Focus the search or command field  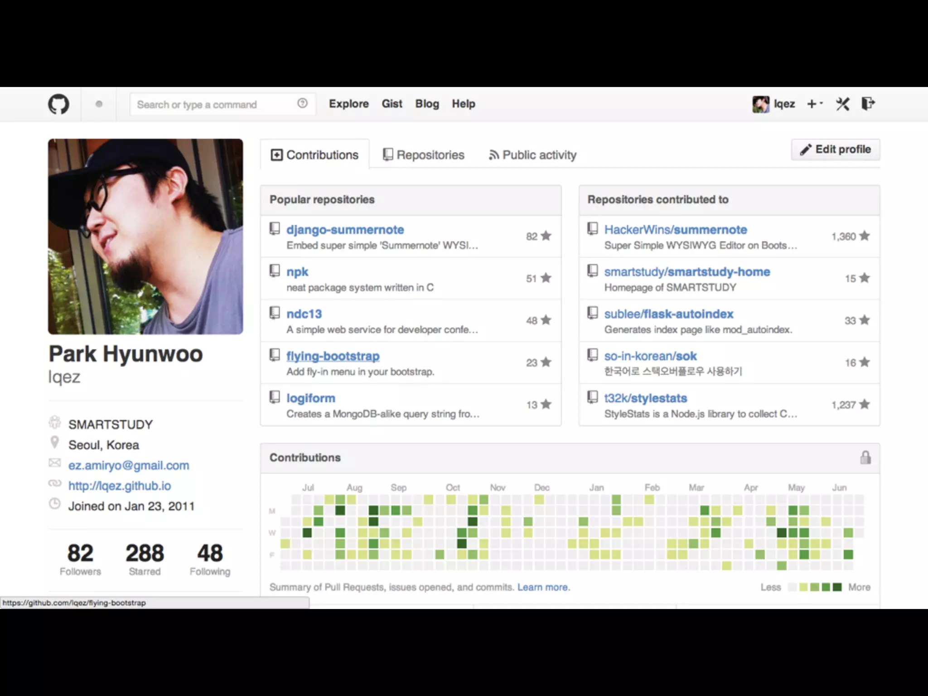[x=213, y=105]
